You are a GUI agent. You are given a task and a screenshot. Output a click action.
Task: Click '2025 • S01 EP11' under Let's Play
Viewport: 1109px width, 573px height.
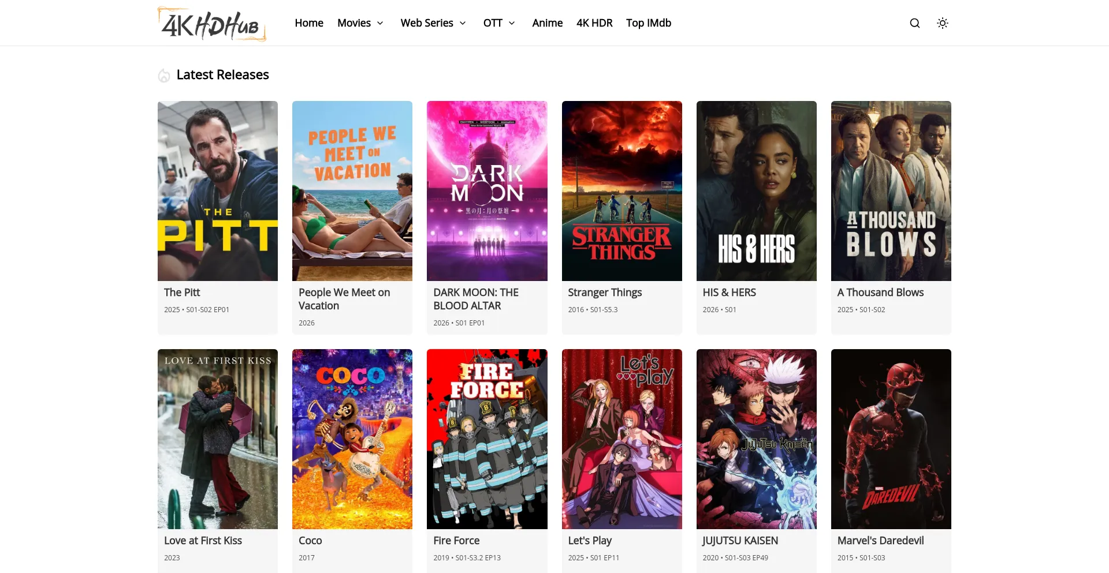593,558
